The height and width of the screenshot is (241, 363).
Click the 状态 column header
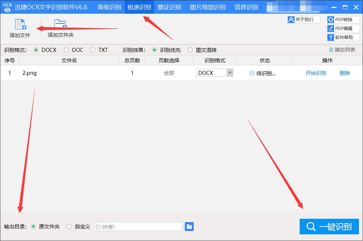pyautogui.click(x=265, y=60)
